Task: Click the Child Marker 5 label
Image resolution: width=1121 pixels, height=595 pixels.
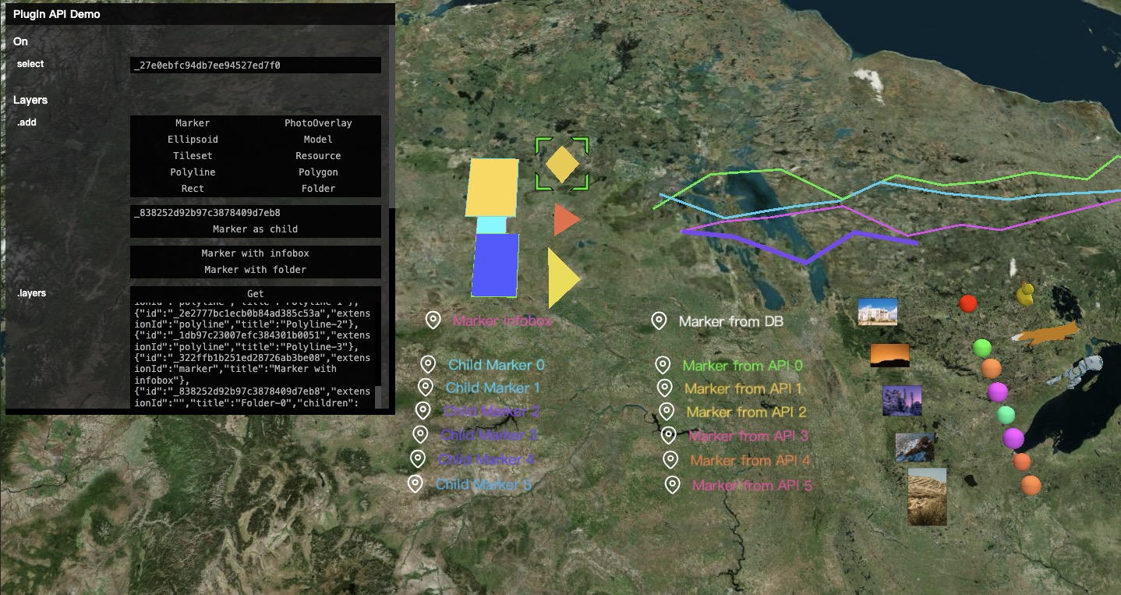Action: (483, 484)
